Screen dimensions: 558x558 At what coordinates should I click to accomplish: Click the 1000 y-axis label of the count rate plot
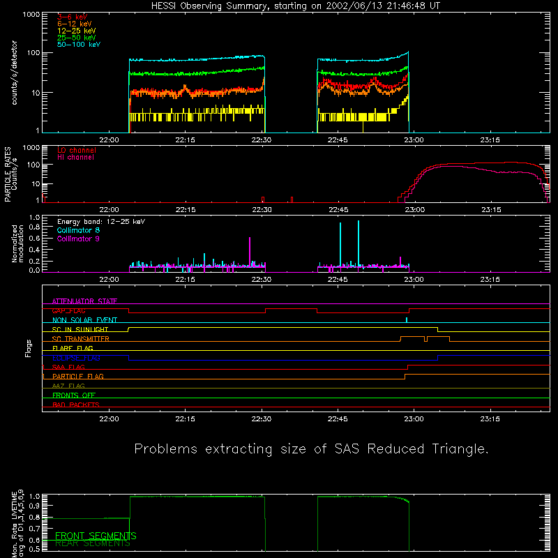click(31, 15)
